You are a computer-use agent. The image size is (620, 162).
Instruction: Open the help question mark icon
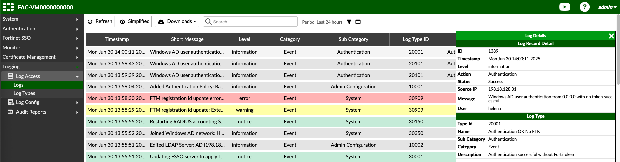tap(584, 7)
